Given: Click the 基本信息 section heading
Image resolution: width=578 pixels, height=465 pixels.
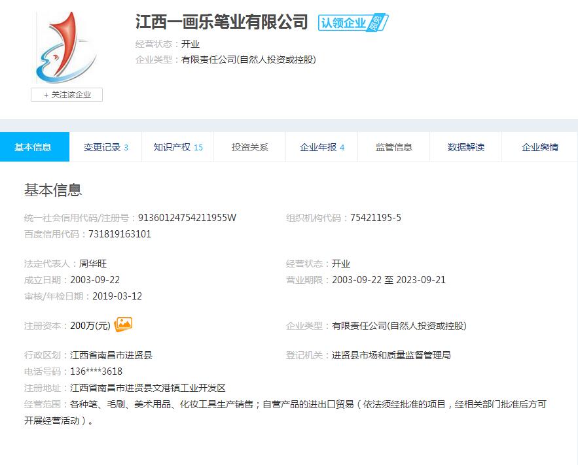Looking at the screenshot, I should point(53,190).
